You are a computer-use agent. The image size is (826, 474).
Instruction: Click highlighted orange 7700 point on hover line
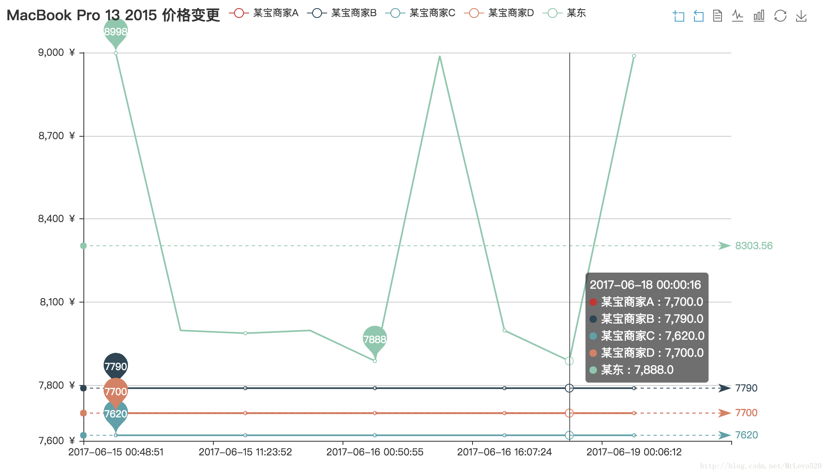coord(569,413)
